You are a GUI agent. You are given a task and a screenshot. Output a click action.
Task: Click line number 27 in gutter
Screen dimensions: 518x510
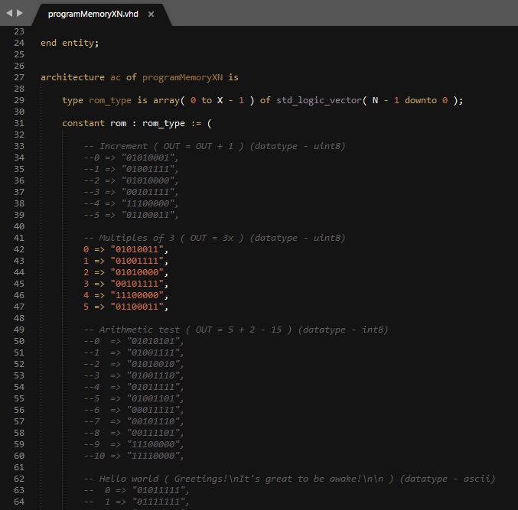click(x=19, y=77)
